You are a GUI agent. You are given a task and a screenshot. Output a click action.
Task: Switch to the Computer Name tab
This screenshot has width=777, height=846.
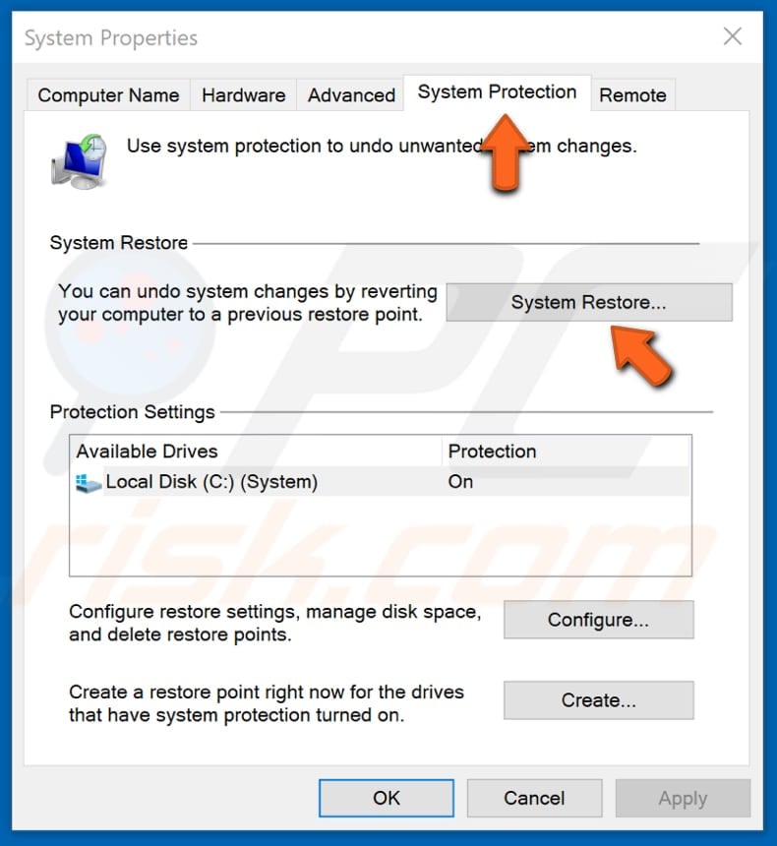click(108, 94)
